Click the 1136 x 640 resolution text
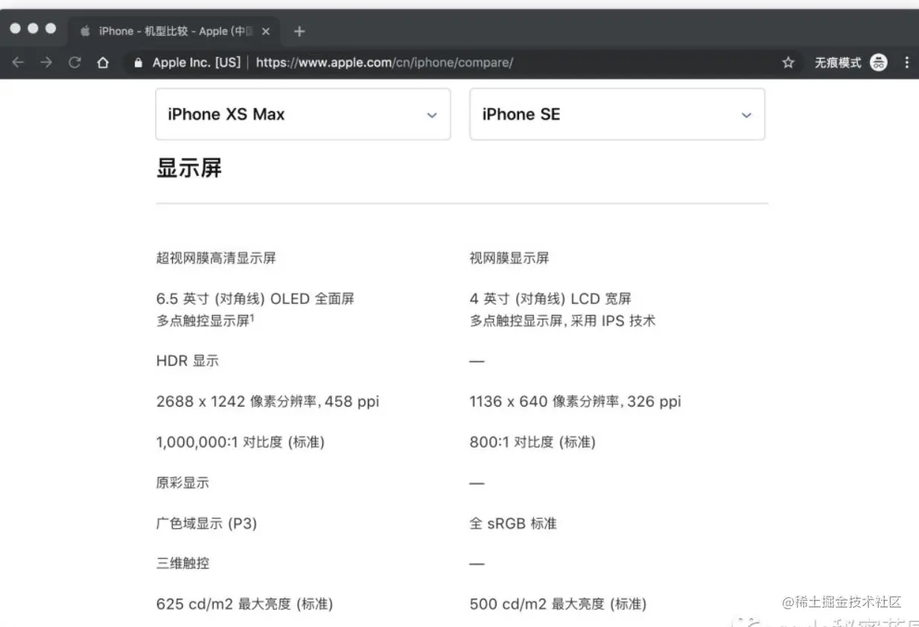 point(575,401)
